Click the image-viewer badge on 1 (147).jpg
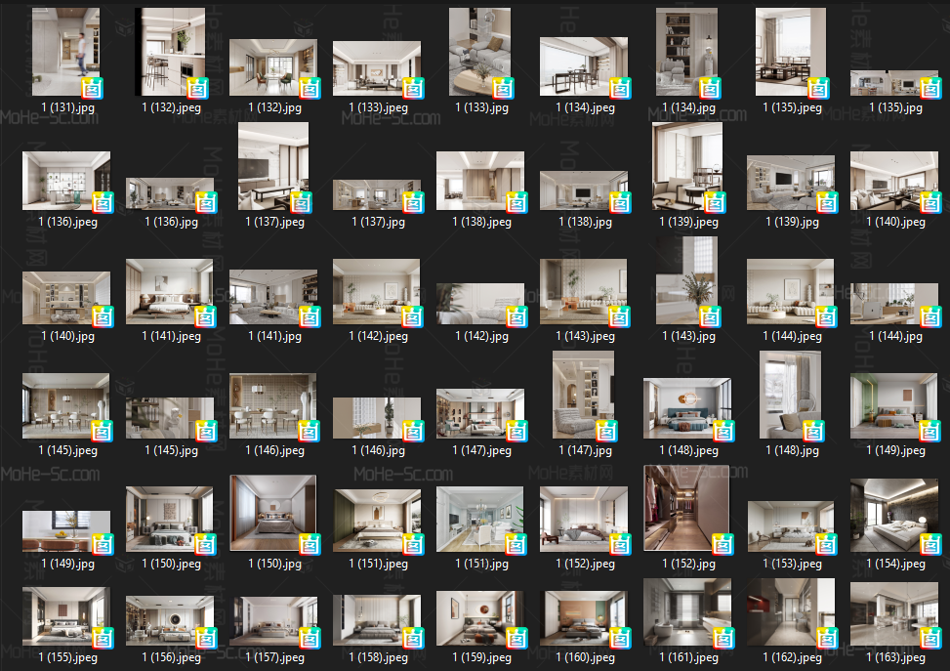The width and height of the screenshot is (950, 671). click(x=606, y=432)
